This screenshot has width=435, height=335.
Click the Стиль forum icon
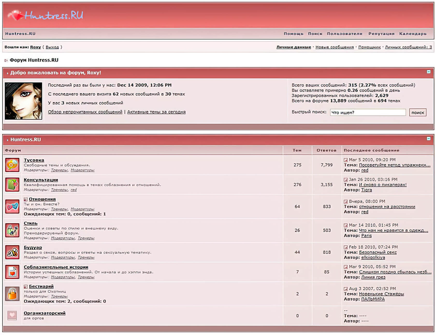pos(12,230)
